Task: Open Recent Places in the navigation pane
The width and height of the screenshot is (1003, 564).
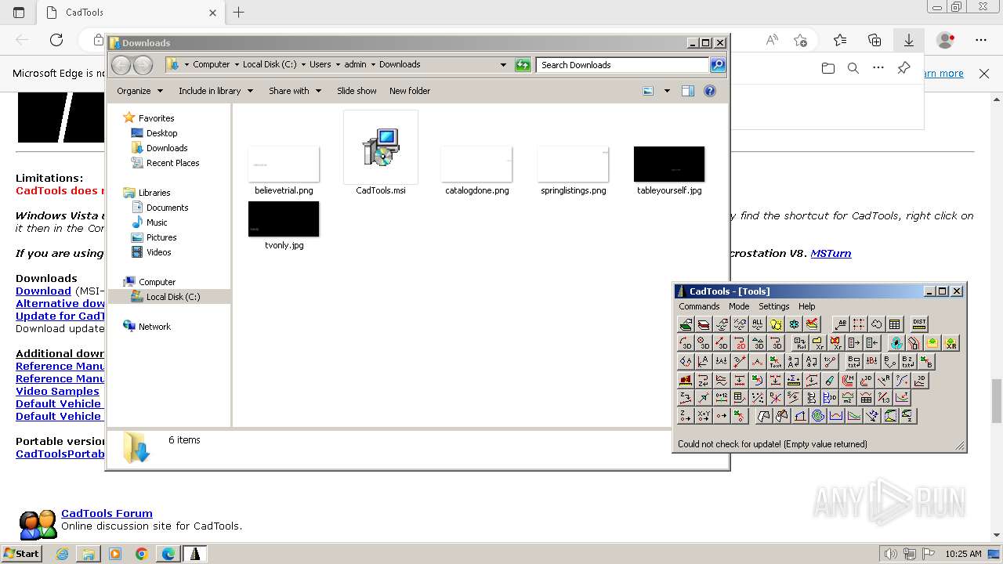Action: click(x=172, y=163)
